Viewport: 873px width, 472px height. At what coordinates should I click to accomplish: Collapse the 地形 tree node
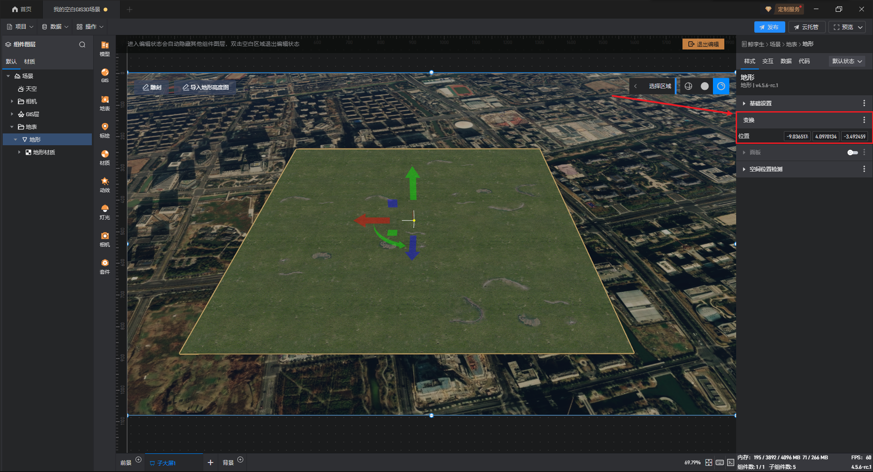tap(15, 140)
